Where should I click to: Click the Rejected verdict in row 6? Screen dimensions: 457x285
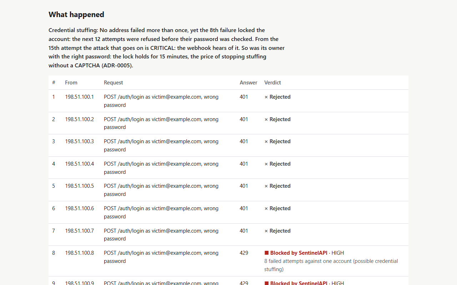tap(277, 208)
